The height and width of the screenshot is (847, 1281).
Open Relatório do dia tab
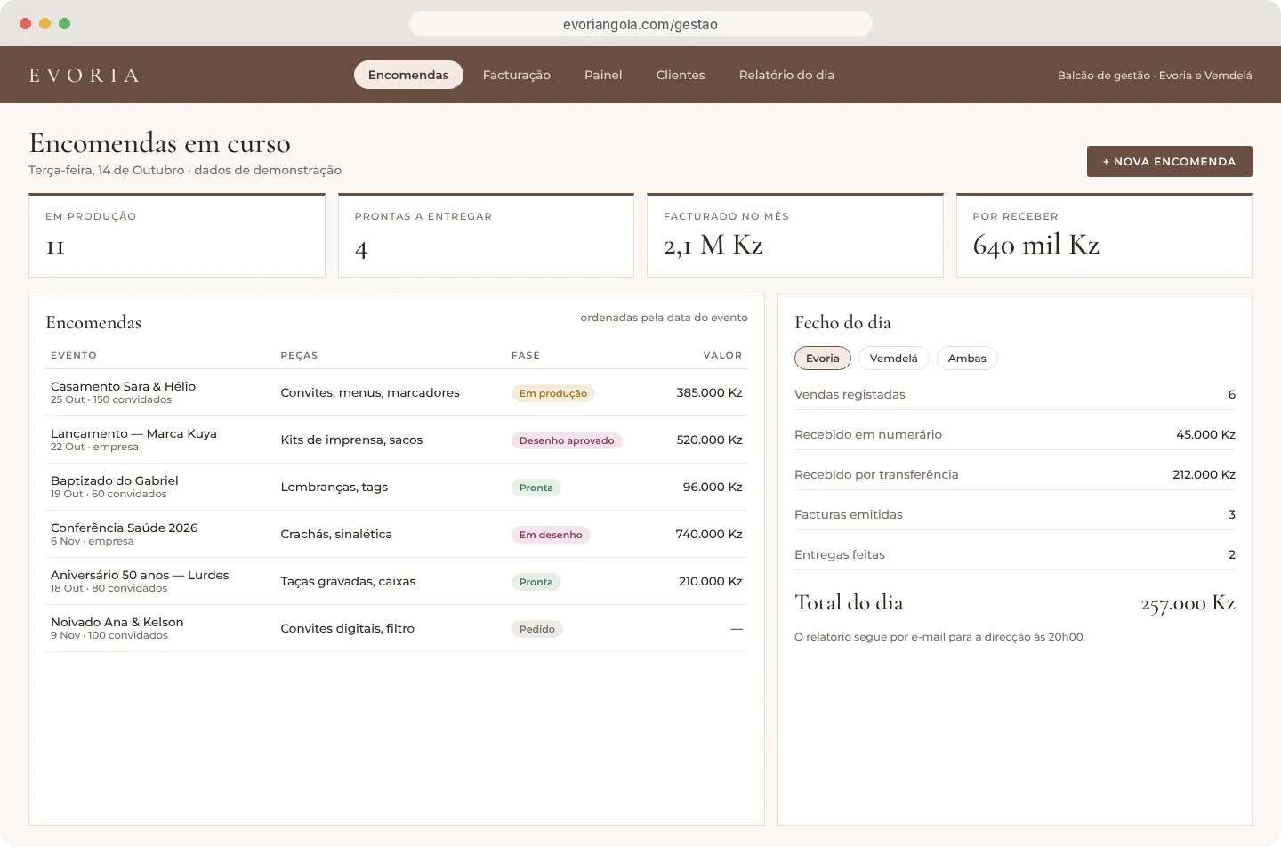pos(786,75)
